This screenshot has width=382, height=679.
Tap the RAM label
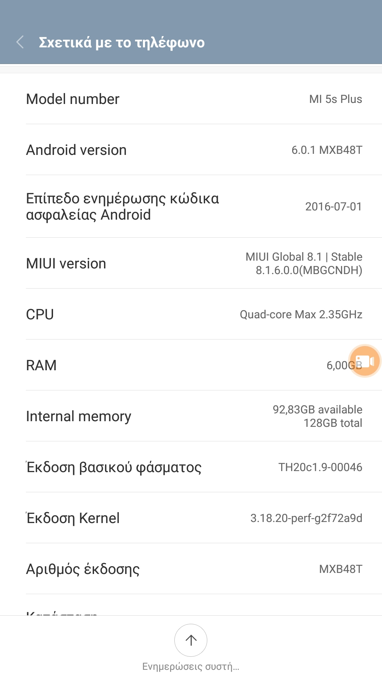coord(41,365)
